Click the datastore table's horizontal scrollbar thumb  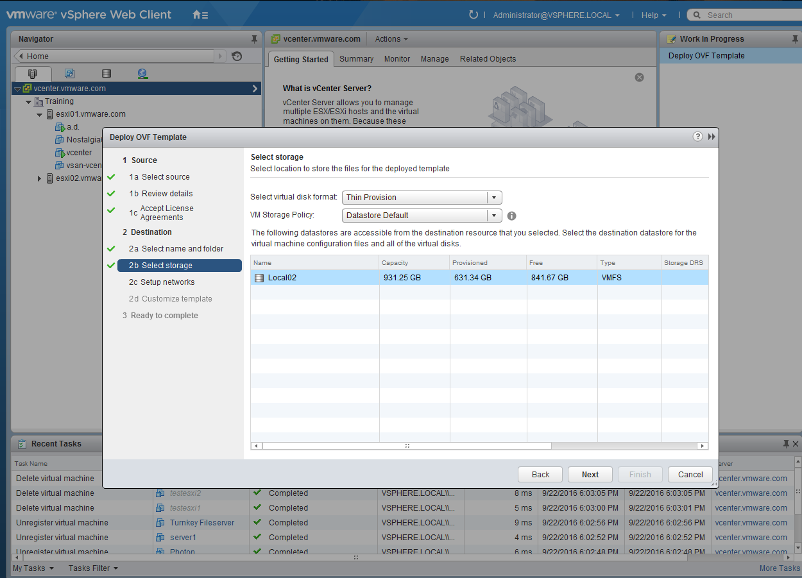click(407, 446)
